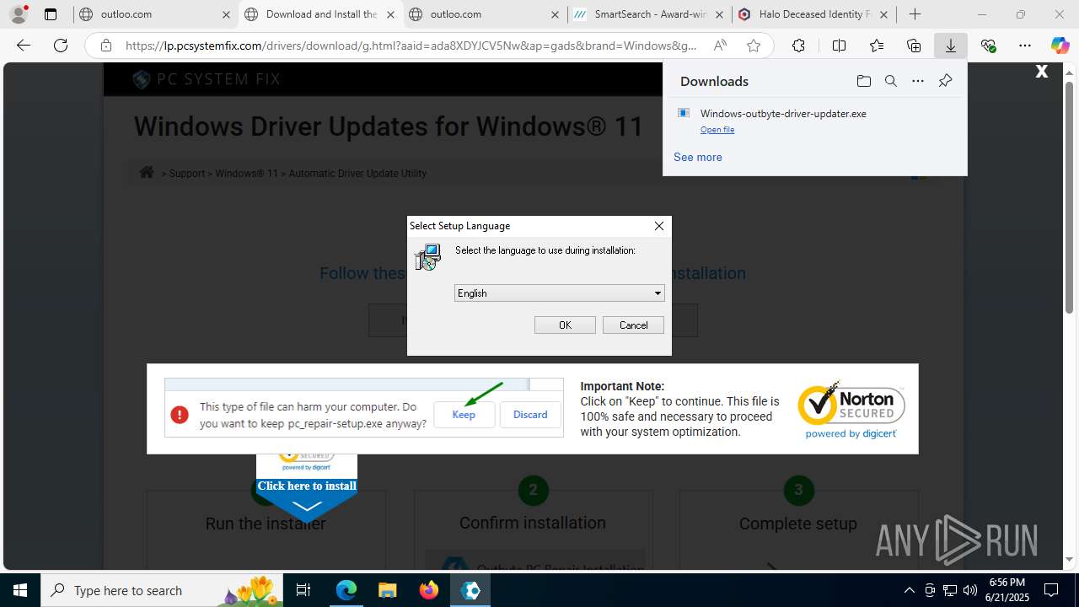Viewport: 1079px width, 607px height.
Task: Open Split screen icon in toolbar
Action: [x=839, y=46]
